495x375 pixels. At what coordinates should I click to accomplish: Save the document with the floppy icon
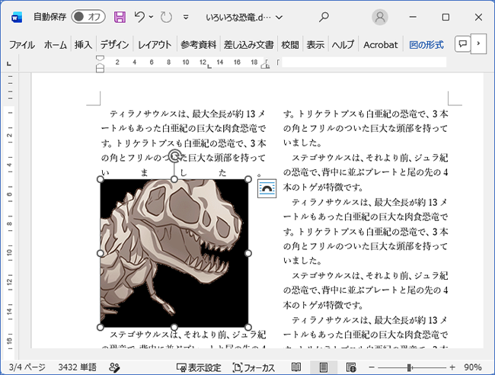tap(120, 17)
